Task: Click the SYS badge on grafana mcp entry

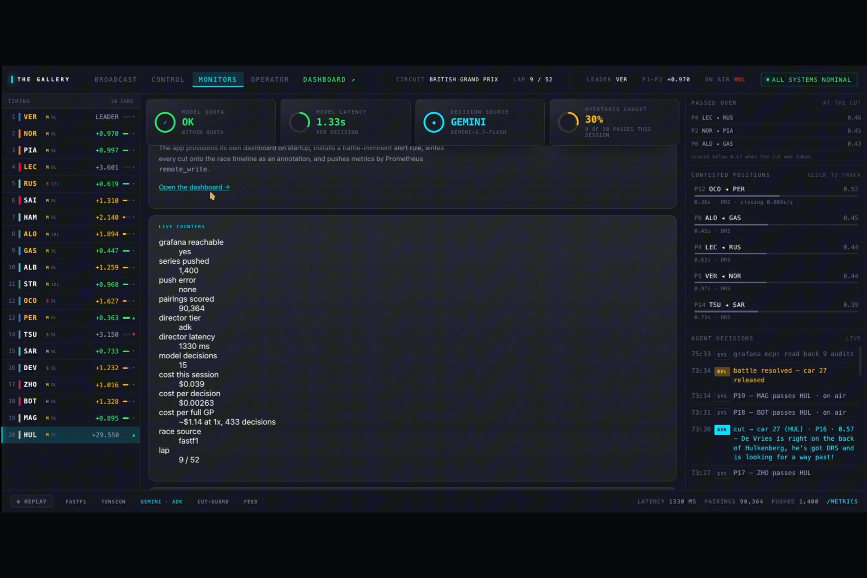Action: point(722,355)
